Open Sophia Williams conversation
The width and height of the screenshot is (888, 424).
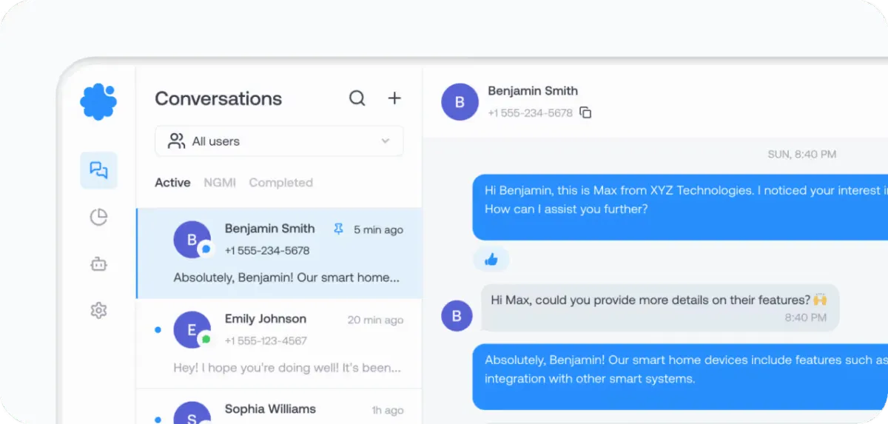[279, 407]
